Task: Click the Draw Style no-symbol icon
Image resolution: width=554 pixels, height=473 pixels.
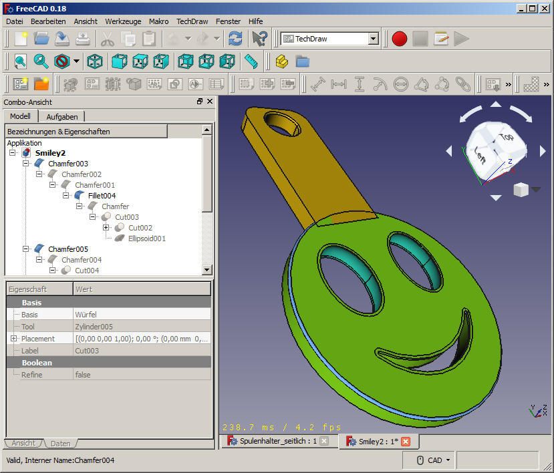Action: 62,62
